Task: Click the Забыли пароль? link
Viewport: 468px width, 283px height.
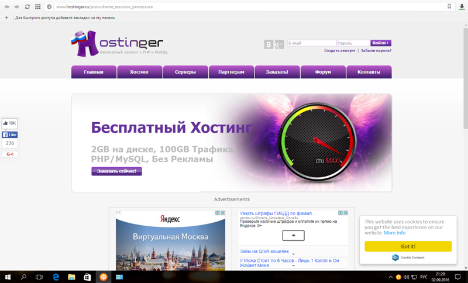Action: [376, 51]
